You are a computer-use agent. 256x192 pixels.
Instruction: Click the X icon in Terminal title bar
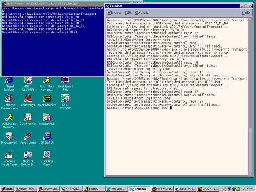point(107,6)
